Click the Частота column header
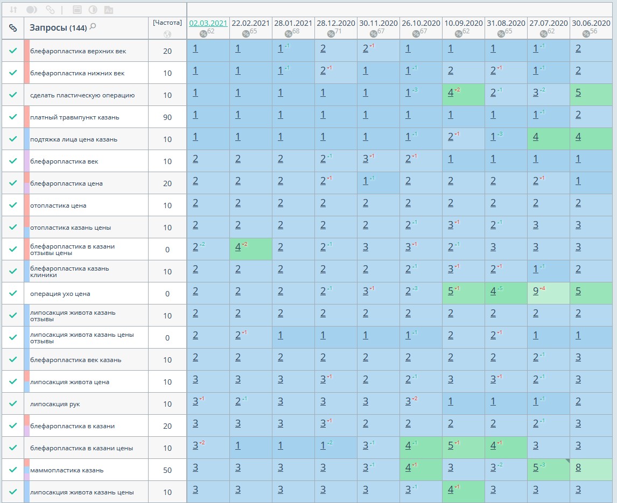This screenshot has width=617, height=503. tap(167, 23)
